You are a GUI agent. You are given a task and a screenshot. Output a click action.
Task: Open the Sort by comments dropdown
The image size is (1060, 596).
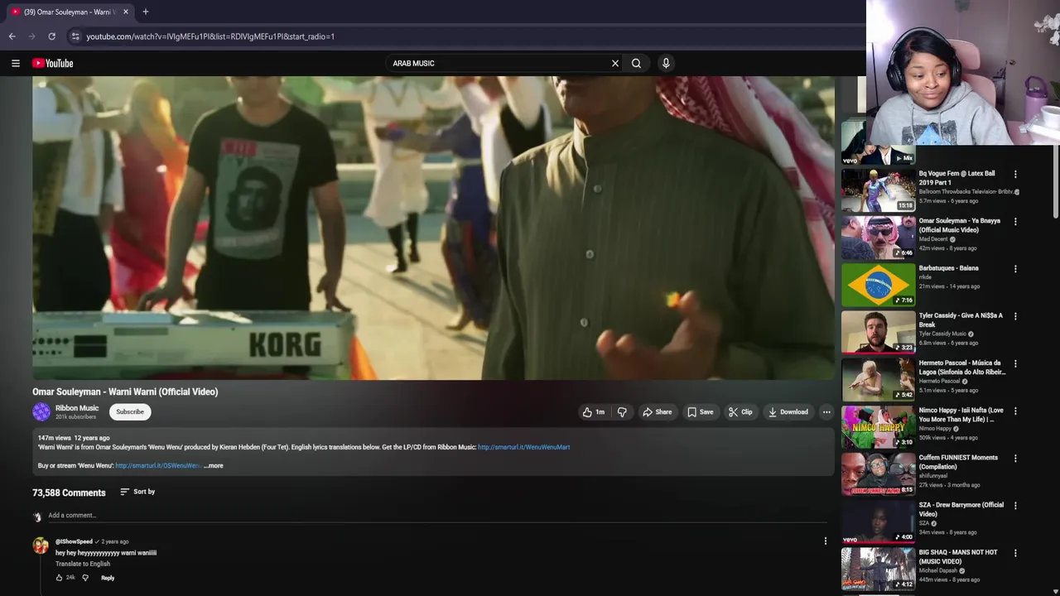pos(137,492)
